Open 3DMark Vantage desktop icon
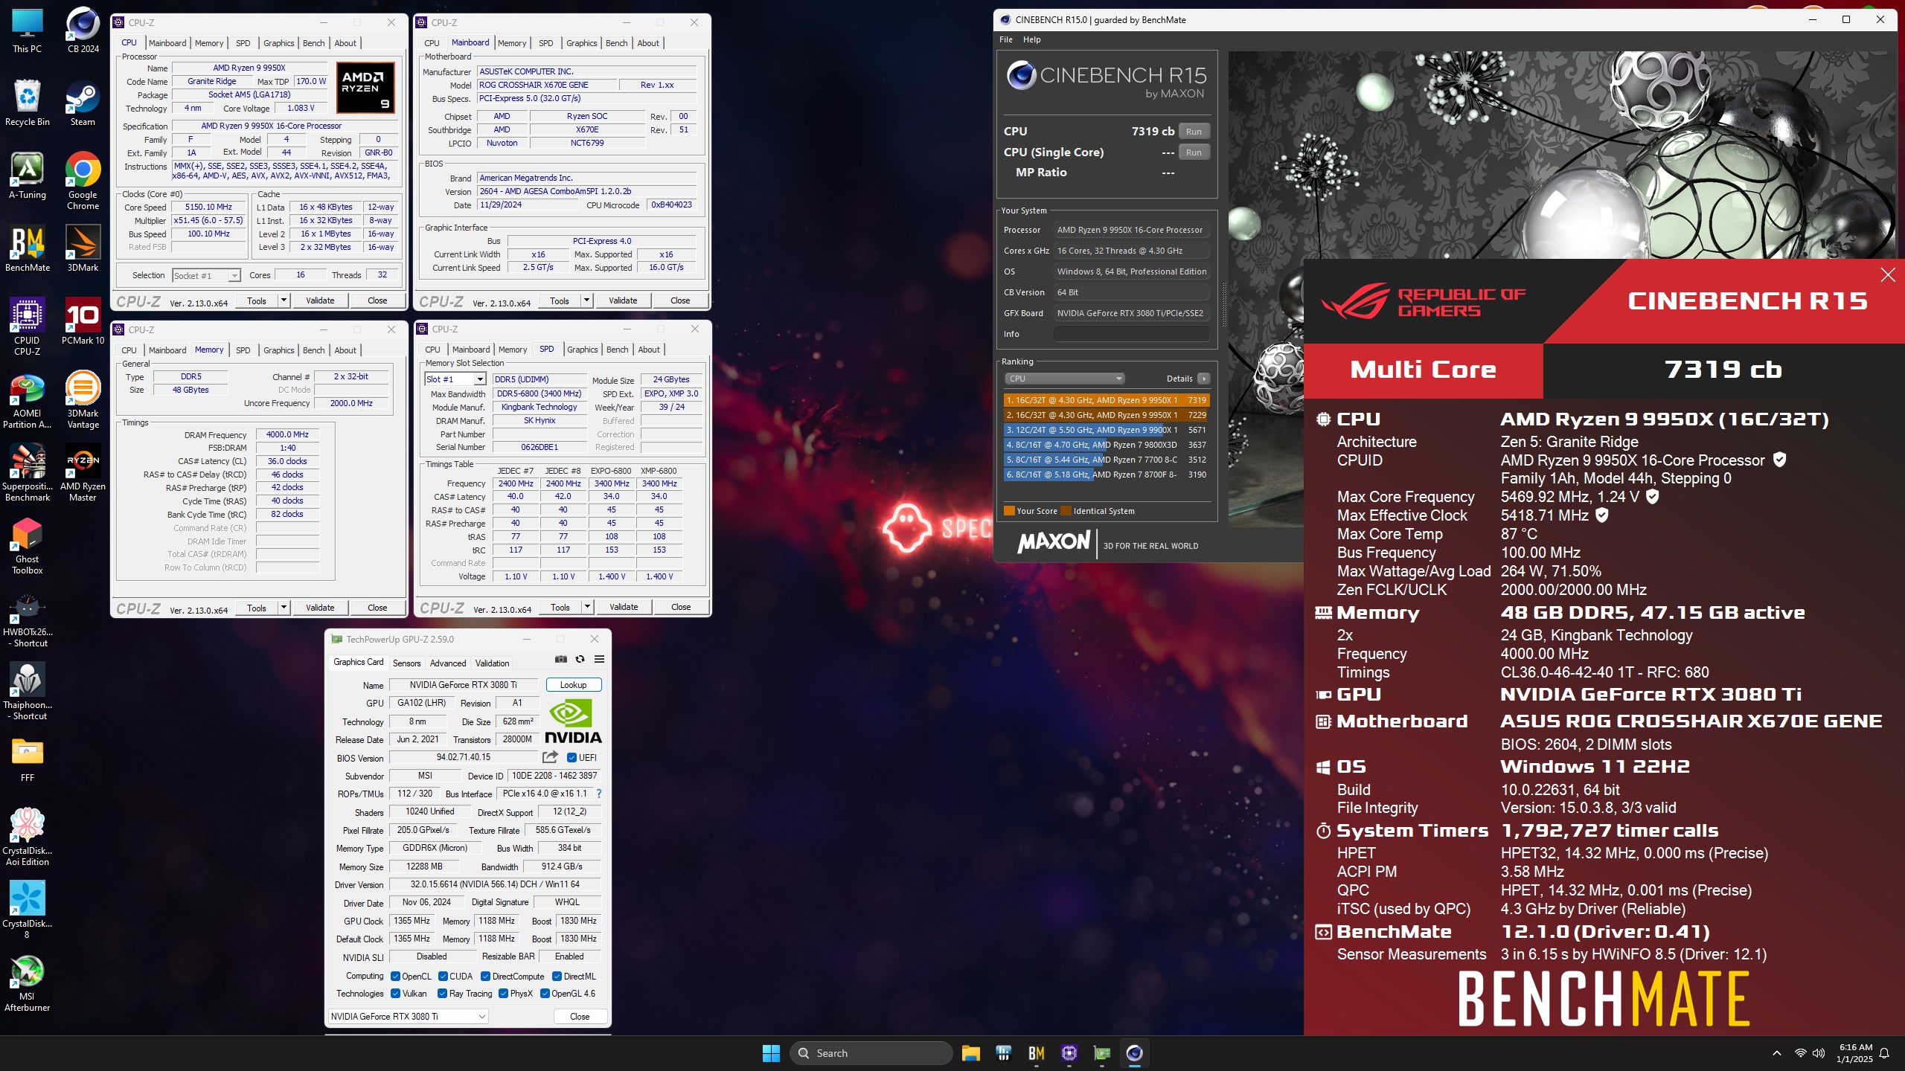 (83, 399)
